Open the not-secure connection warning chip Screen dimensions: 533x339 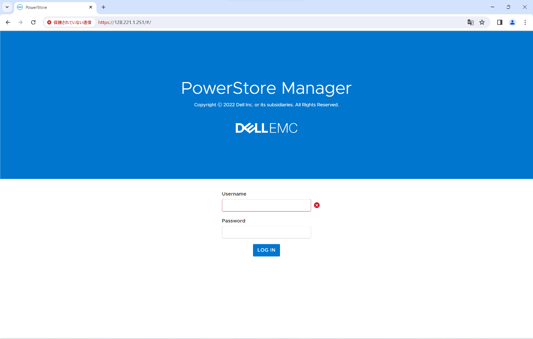point(69,22)
